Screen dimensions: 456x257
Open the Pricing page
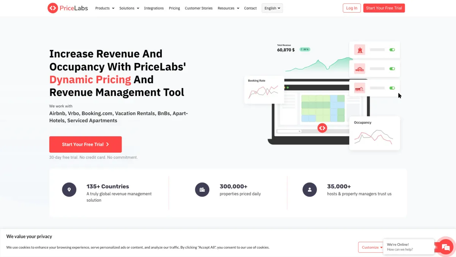174,8
